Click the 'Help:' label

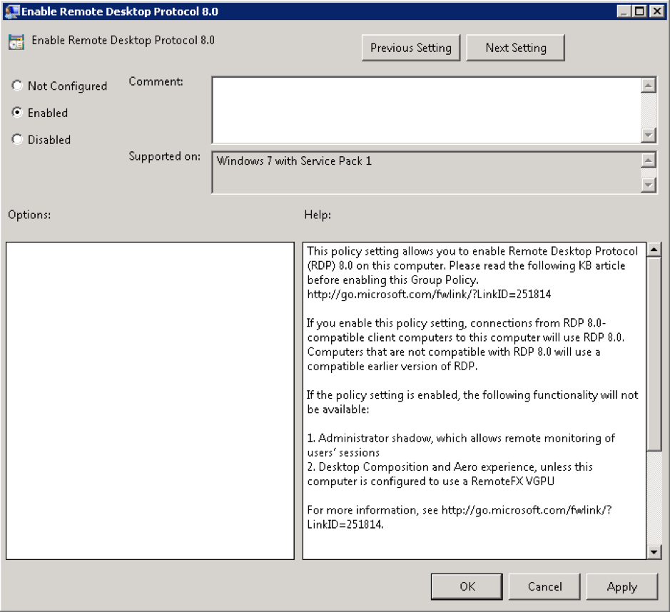tap(318, 215)
